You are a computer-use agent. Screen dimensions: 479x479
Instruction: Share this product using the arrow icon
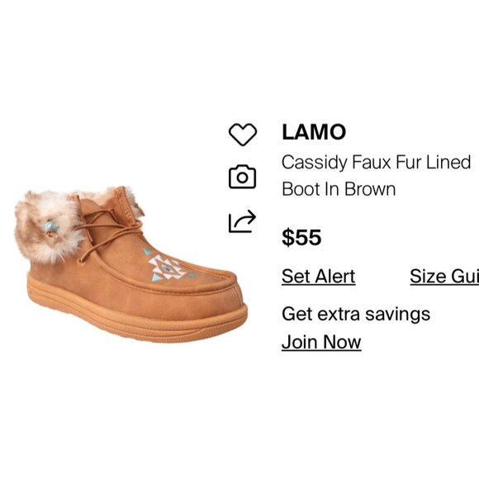[x=242, y=221]
